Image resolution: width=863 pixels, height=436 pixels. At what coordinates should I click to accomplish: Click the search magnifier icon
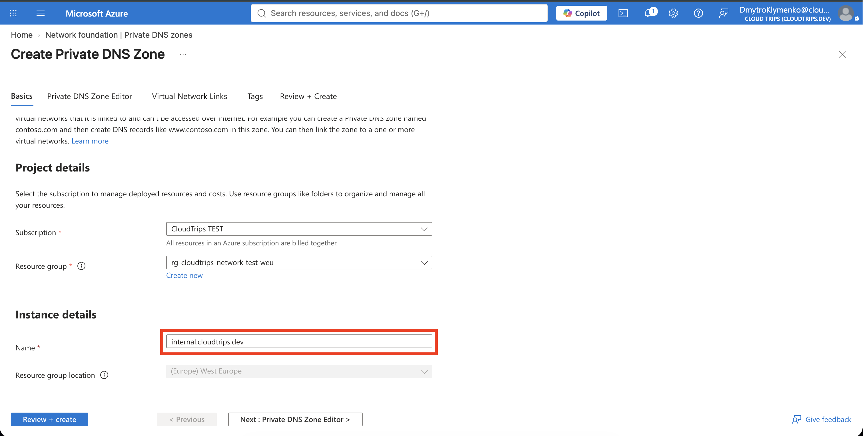pyautogui.click(x=262, y=13)
